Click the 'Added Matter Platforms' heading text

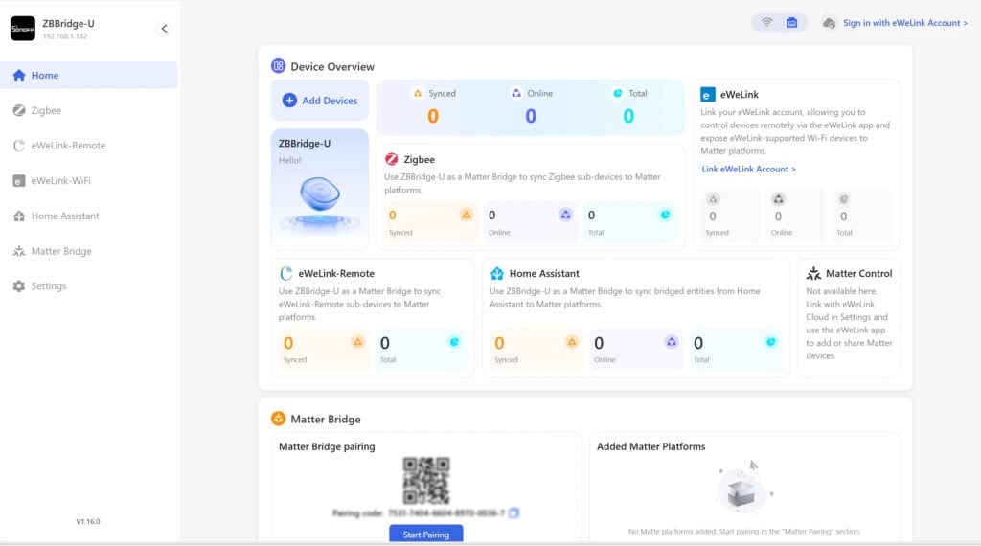[650, 446]
